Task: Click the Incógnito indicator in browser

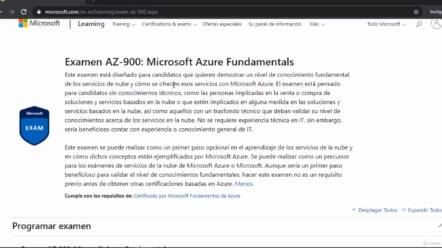Action: 436,12
